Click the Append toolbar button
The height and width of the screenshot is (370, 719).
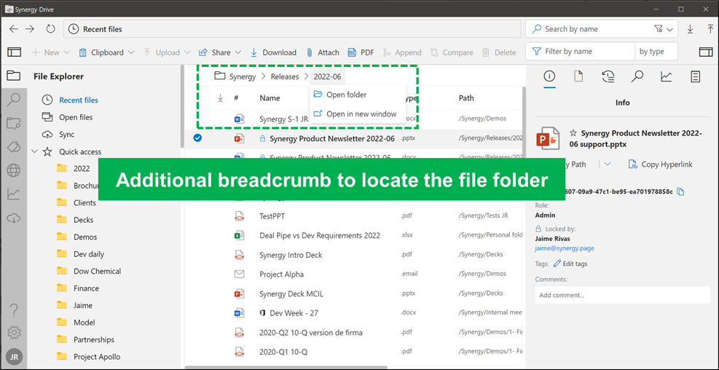(401, 52)
